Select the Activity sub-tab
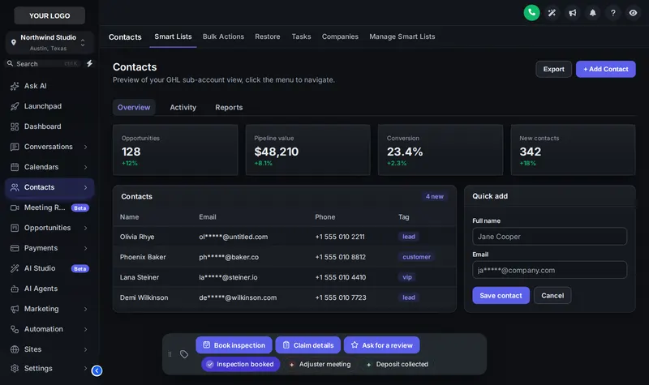This screenshot has width=649, height=385. click(x=183, y=107)
